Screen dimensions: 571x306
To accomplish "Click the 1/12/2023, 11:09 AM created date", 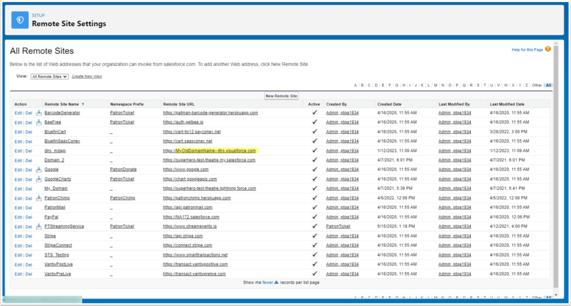I will [397, 151].
